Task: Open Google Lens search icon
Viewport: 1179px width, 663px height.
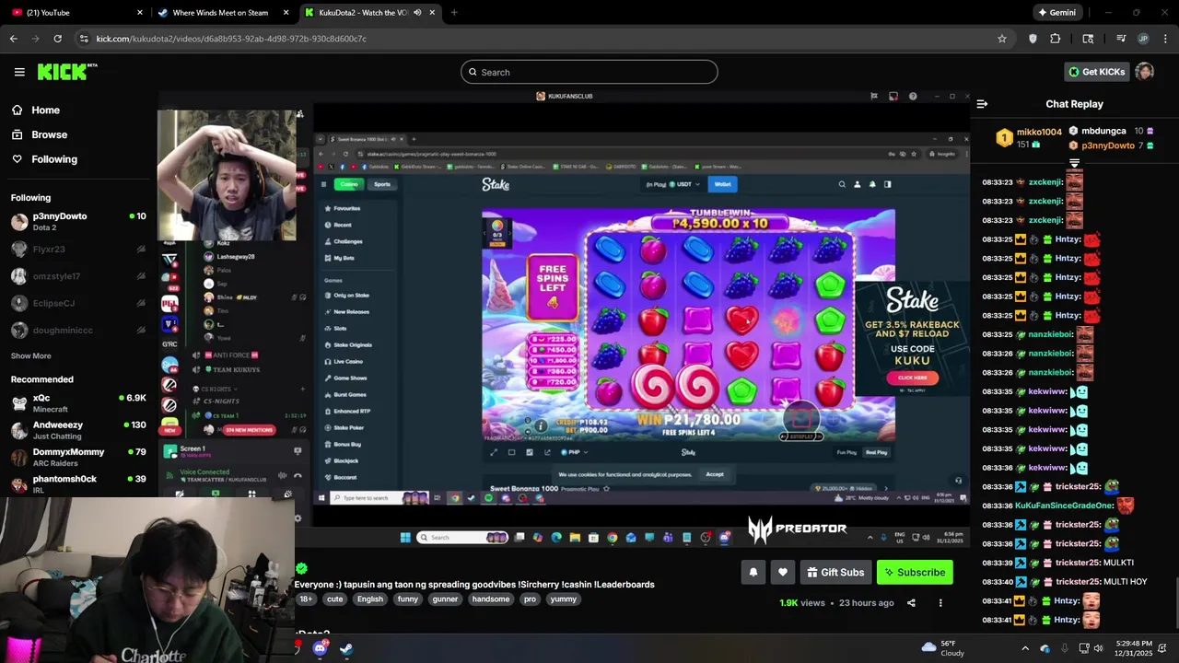Action: [1088, 39]
